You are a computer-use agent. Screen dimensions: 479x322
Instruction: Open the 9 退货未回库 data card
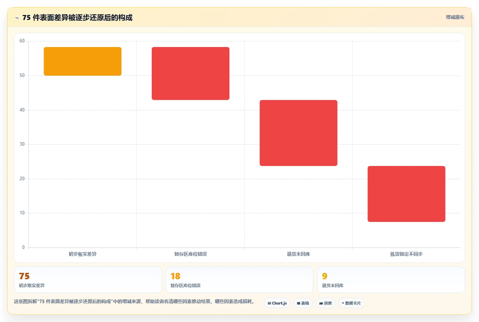[391, 280]
